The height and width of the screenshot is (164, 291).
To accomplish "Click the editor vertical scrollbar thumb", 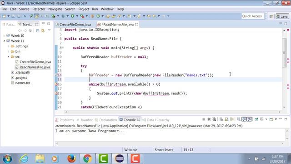I will (x=284, y=53).
